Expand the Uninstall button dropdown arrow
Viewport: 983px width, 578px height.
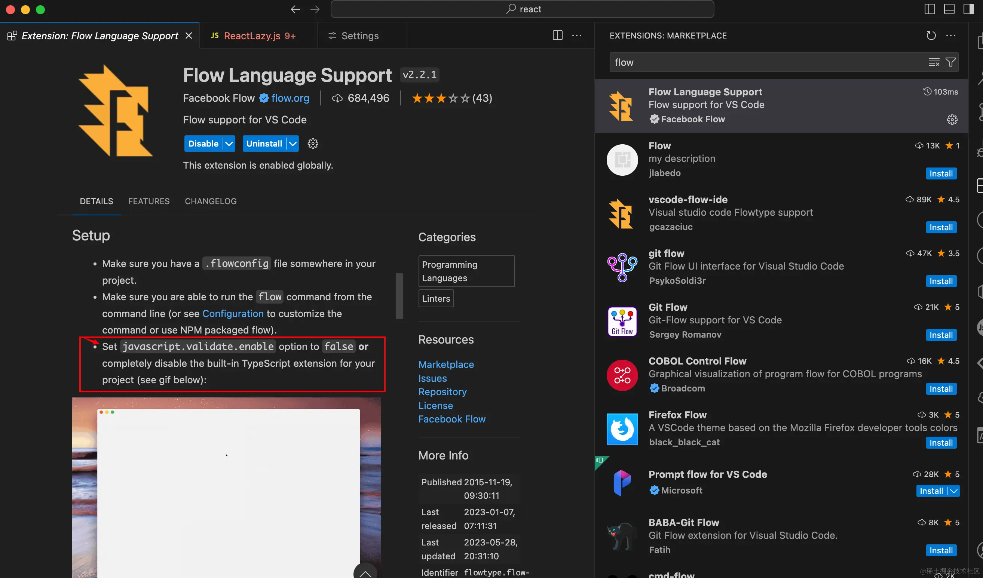[293, 144]
